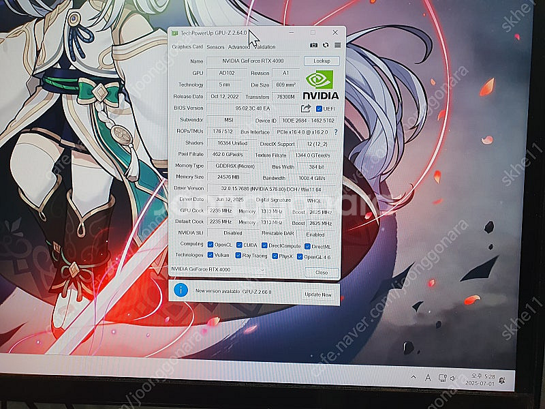Click the Name field NVIDIA GeForce RTX 4090
This screenshot has width=545, height=409.
pos(253,61)
